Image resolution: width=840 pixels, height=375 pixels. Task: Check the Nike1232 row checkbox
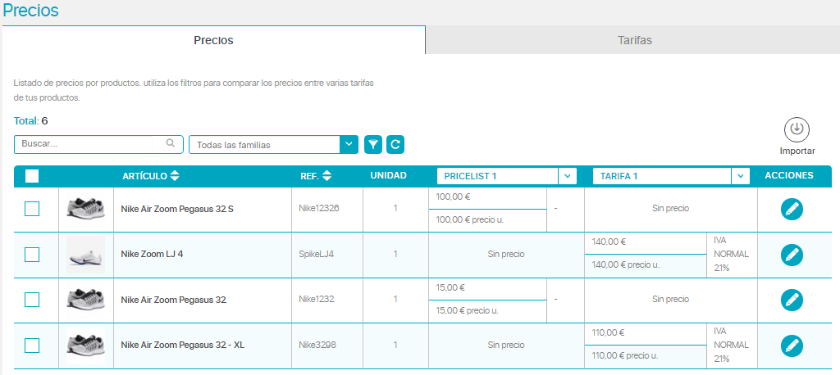click(32, 300)
